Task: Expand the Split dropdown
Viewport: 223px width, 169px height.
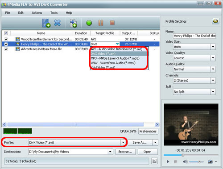Action: [x=213, y=92]
